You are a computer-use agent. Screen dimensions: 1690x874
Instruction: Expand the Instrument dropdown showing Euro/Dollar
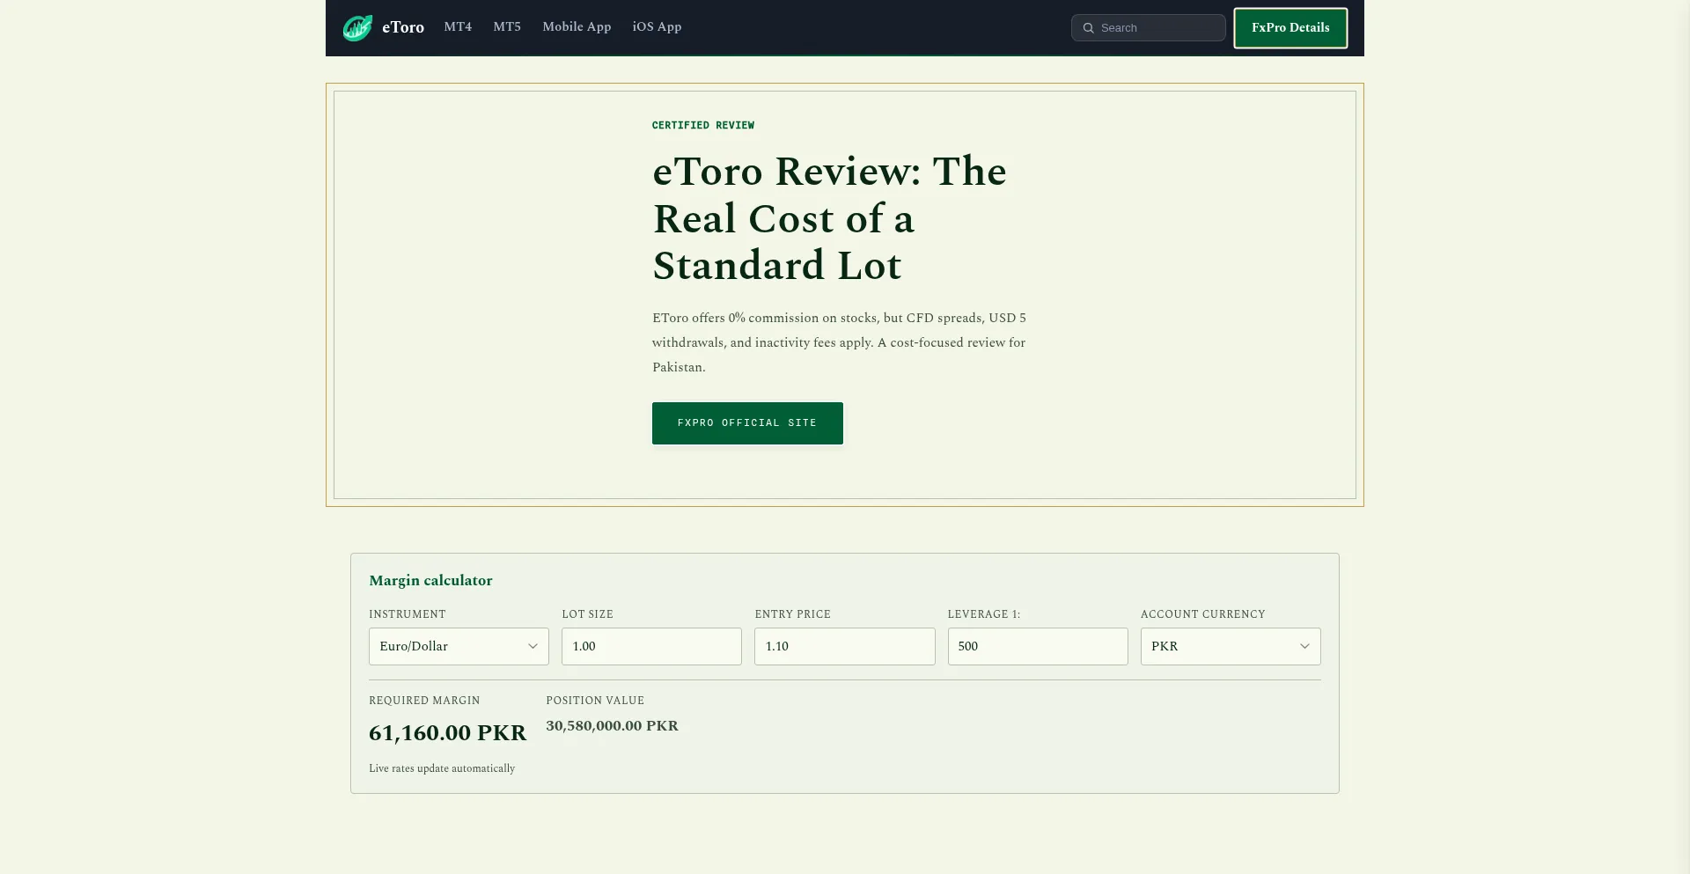point(459,646)
